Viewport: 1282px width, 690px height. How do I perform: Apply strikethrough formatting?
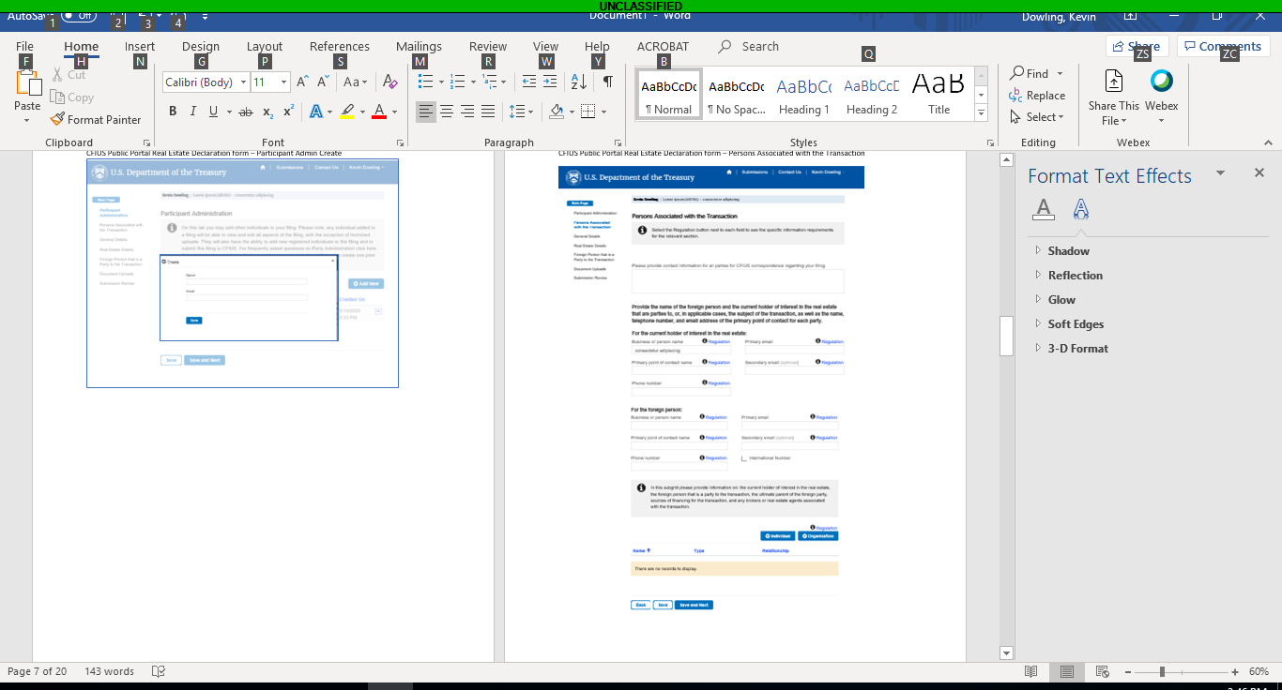pyautogui.click(x=246, y=112)
